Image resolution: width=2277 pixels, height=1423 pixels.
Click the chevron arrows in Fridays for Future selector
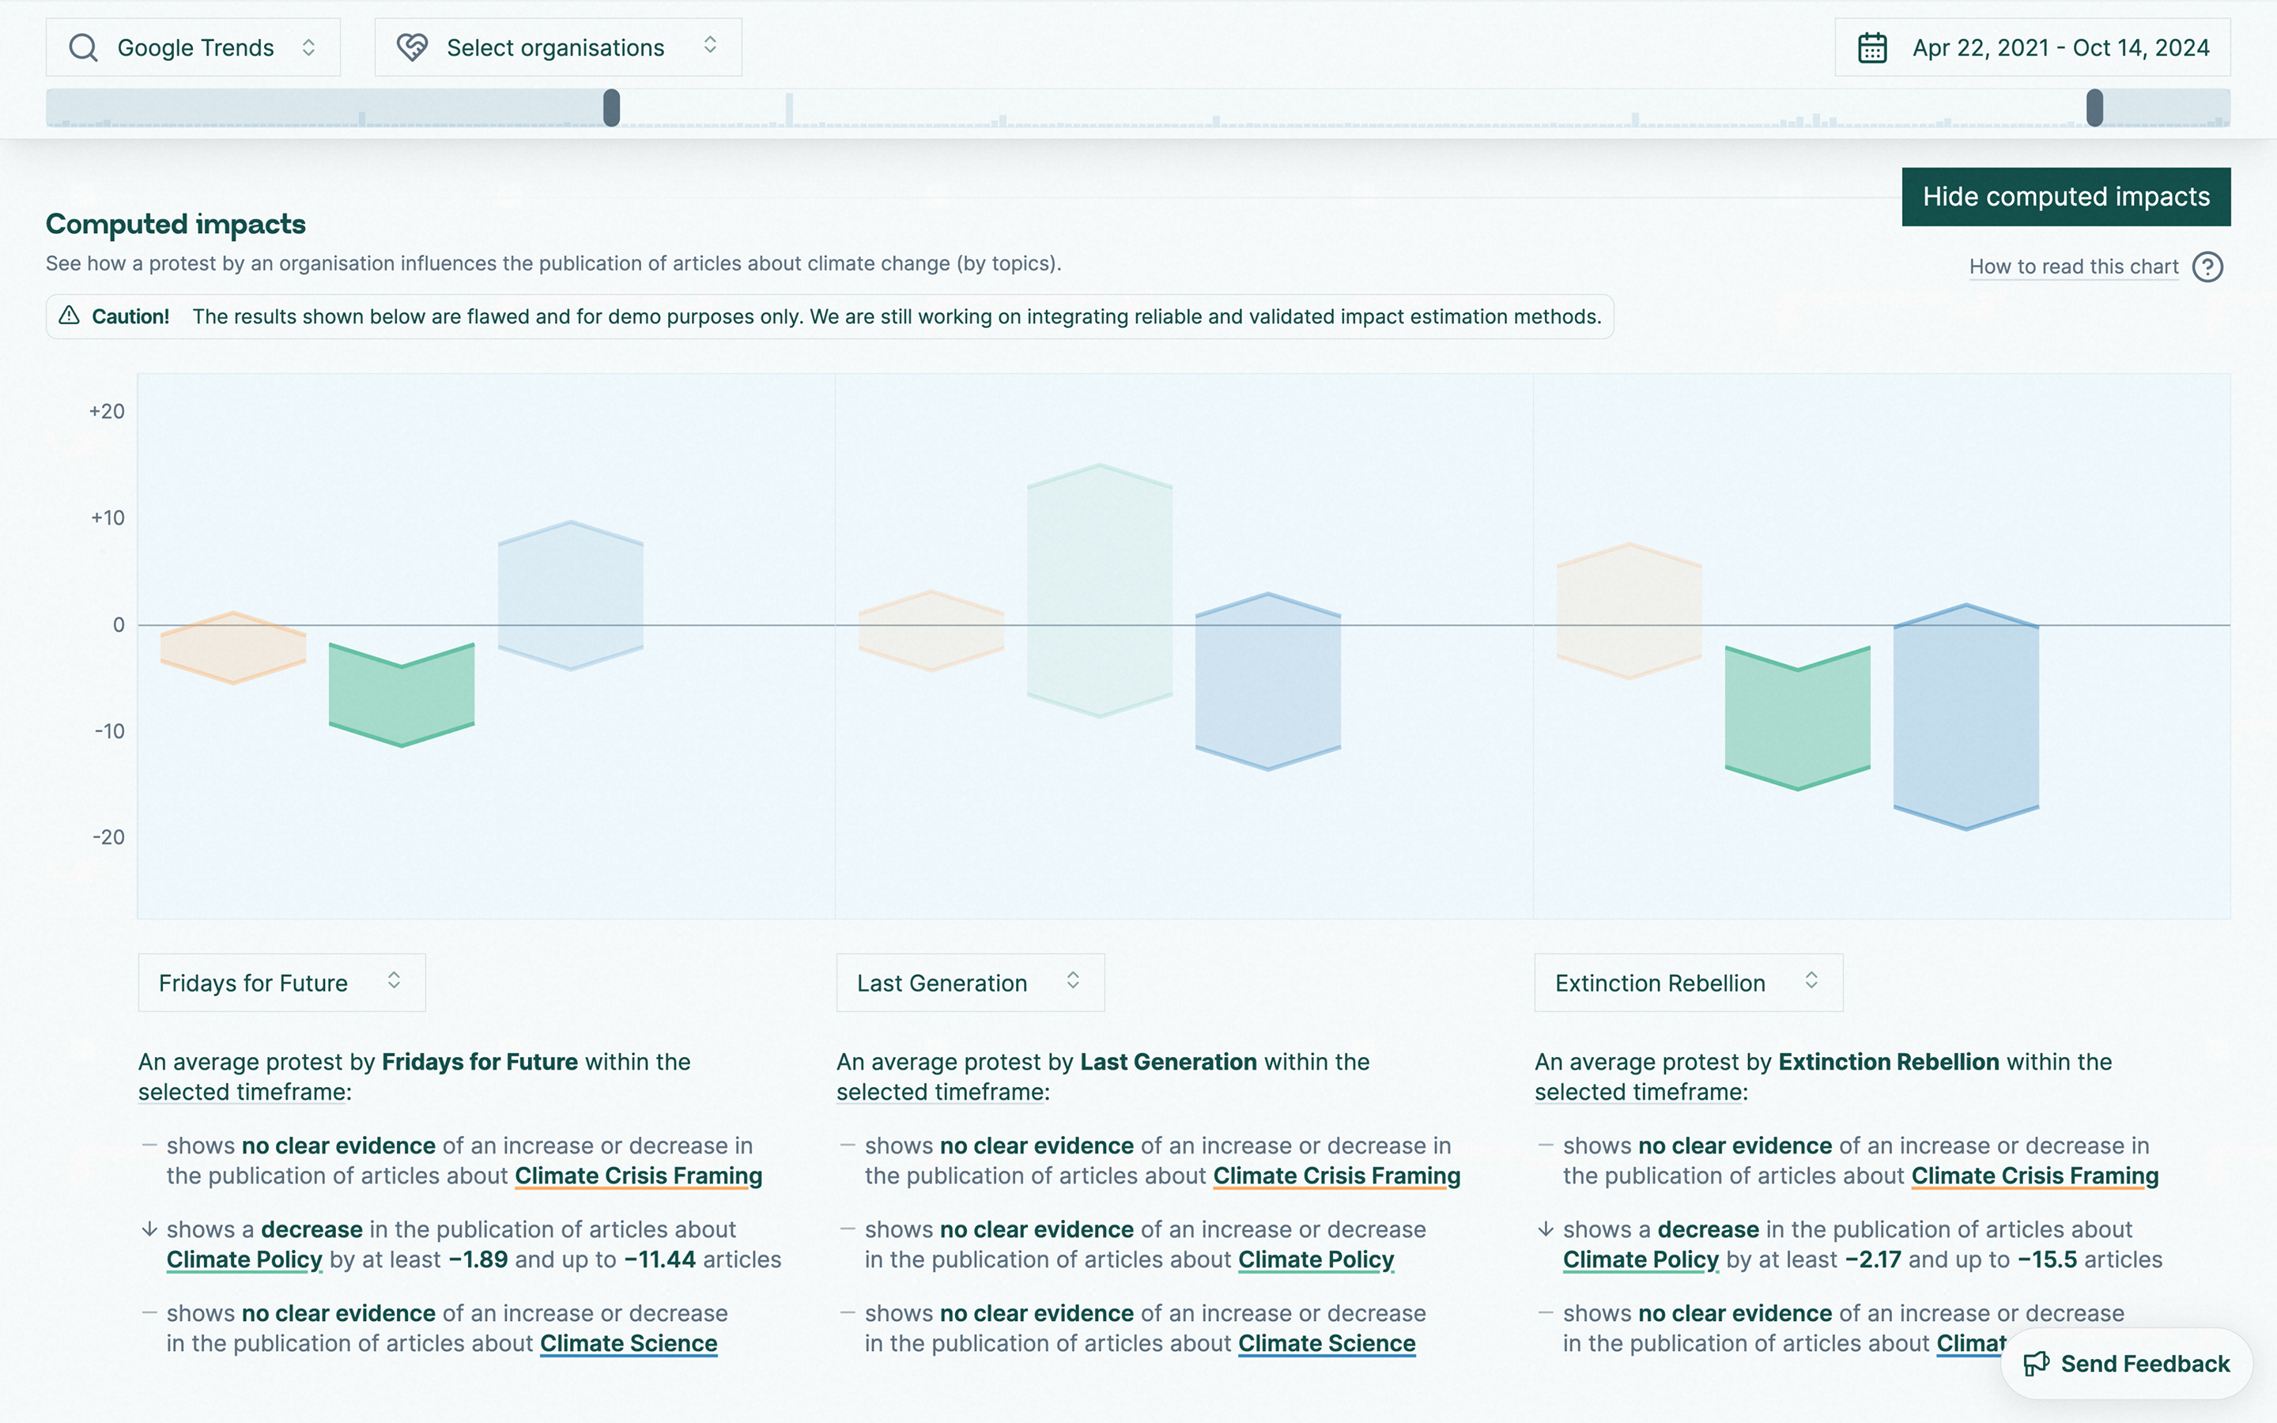(x=395, y=980)
